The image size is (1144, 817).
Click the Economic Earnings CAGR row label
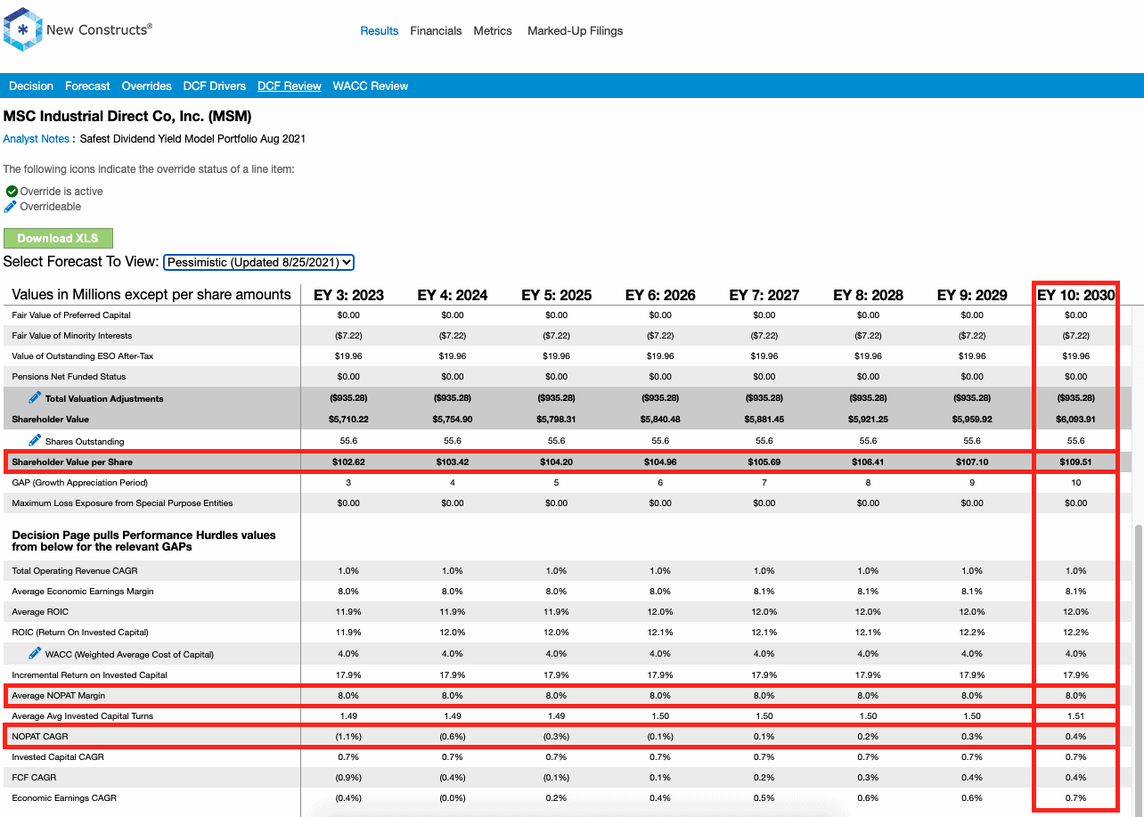(x=64, y=797)
